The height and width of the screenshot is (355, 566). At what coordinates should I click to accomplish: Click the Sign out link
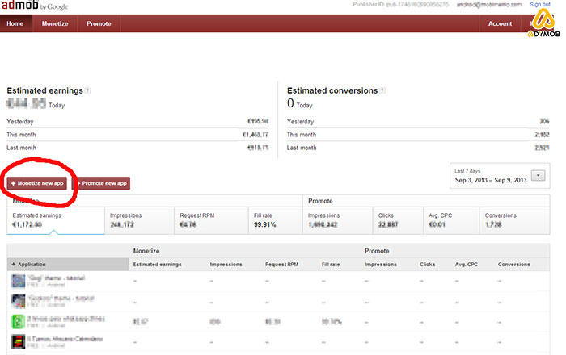(x=540, y=4)
